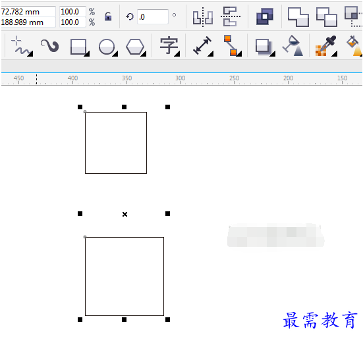This screenshot has width=363, height=341.
Task: Click the lower square's corner node
Action: click(x=85, y=237)
